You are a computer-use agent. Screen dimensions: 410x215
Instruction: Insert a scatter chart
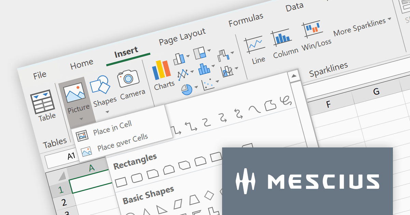pyautogui.click(x=208, y=84)
